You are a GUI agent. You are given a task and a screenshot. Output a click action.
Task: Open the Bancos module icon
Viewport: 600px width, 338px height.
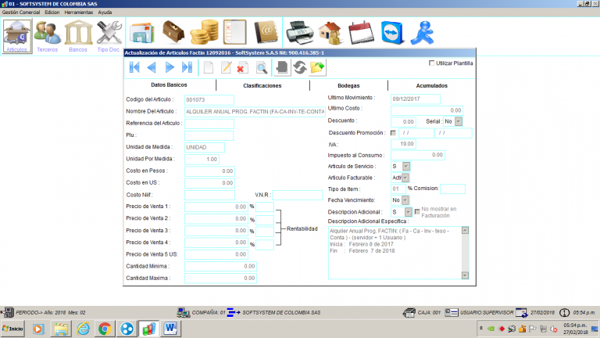coord(78,36)
